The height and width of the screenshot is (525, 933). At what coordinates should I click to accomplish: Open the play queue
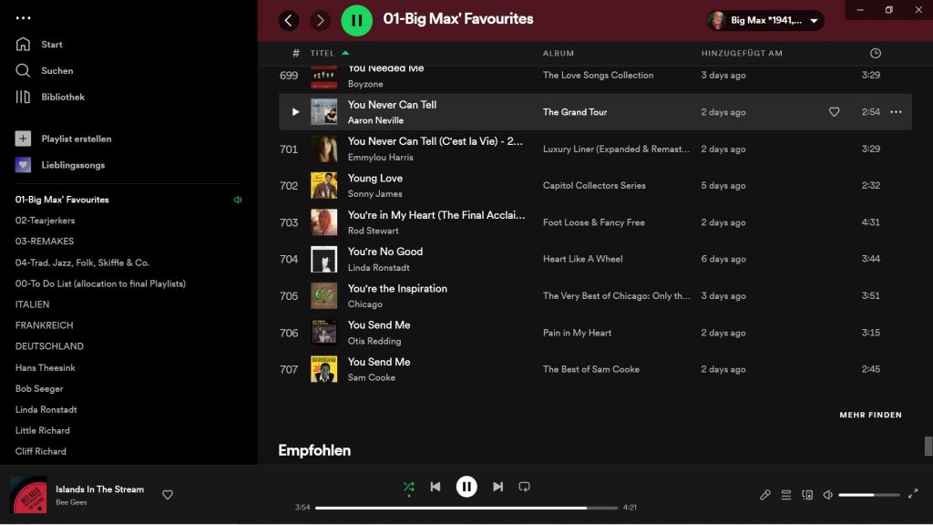[786, 495]
